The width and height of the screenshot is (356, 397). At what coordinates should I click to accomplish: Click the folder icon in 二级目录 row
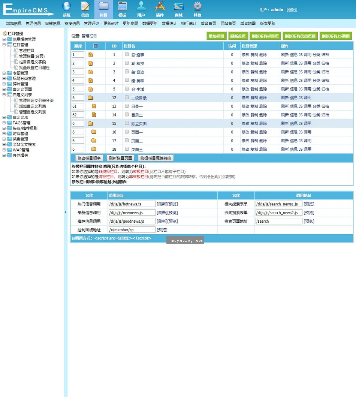tap(91, 98)
